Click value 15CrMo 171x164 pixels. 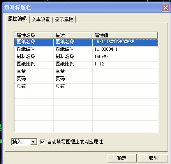pyautogui.click(x=125, y=57)
